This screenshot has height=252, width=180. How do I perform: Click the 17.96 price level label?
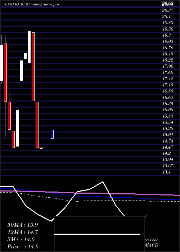(168, 66)
